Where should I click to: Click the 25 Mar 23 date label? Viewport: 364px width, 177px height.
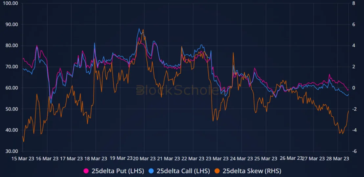(x=265, y=159)
